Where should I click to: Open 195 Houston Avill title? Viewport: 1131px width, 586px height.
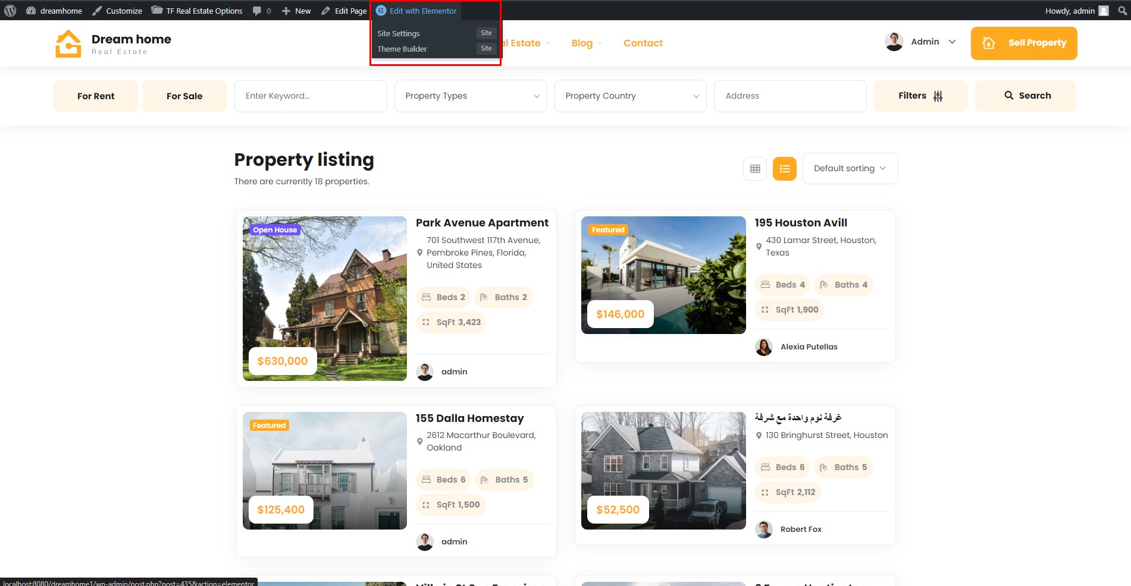[x=801, y=223]
